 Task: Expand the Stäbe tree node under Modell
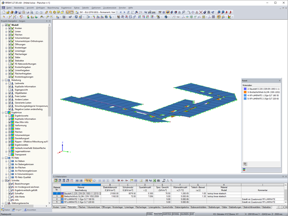(x=6, y=57)
